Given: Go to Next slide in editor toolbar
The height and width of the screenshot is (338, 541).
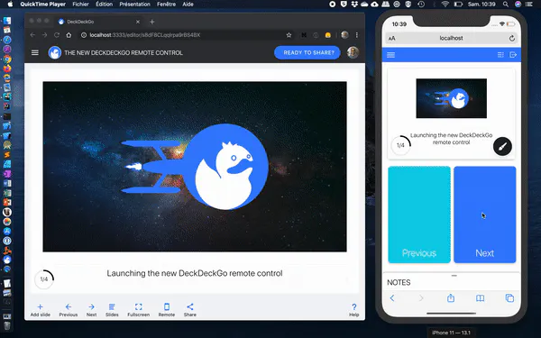Looking at the screenshot, I should click(x=91, y=310).
